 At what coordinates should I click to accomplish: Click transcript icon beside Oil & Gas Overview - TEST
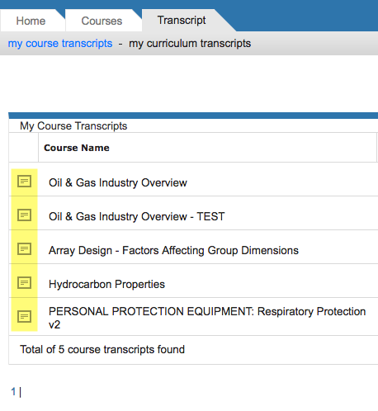coord(24,215)
